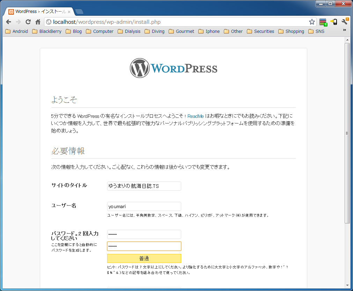Click the vertical scrollbar thumb
Screen dimensions: 353x291
[347, 133]
